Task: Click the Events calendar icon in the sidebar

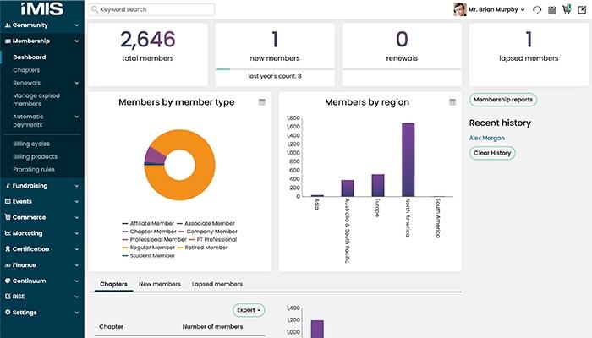Action: point(8,201)
